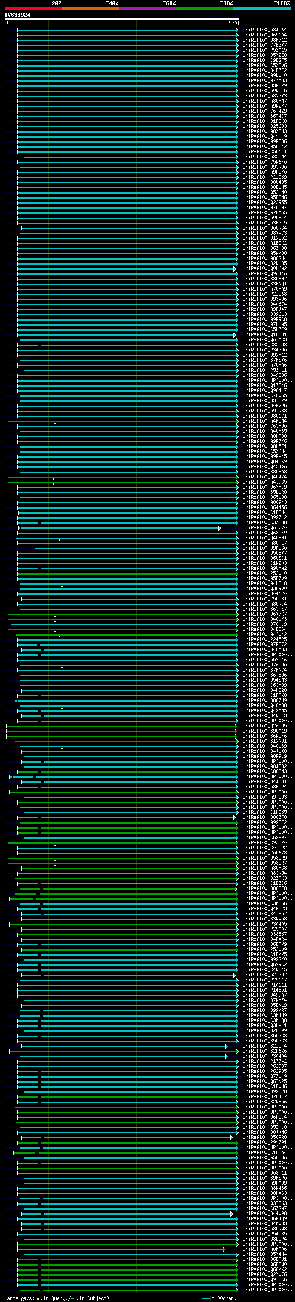This screenshot has height=1302, width=295.
Task: Click label UniRef100_B1PDK0
Action: click(x=265, y=121)
